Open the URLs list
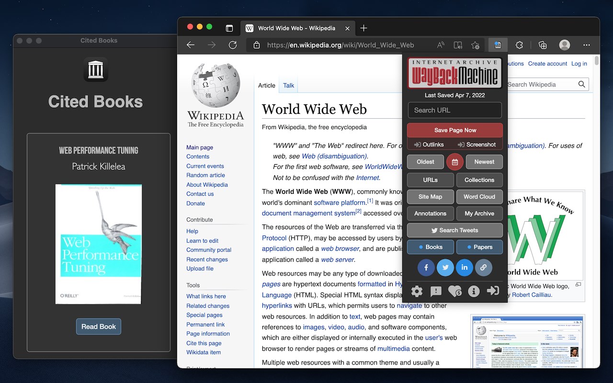613x383 pixels. tap(430, 180)
